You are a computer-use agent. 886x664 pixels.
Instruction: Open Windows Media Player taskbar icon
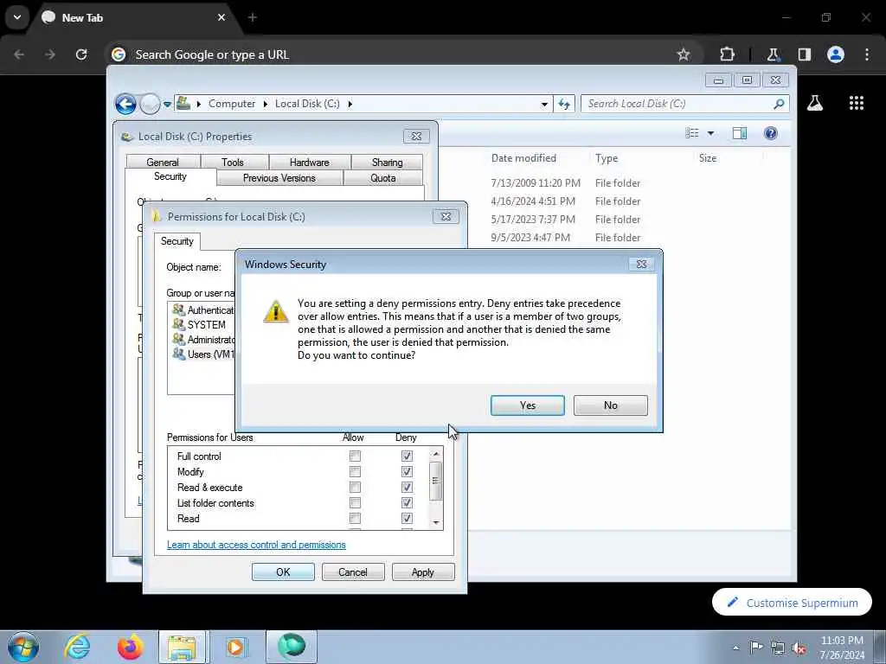pyautogui.click(x=235, y=647)
